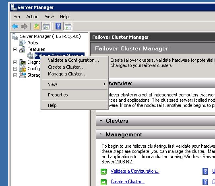Click the Server Manager (TEST-SQL-01) tree icon
The height and width of the screenshot is (186, 215).
click(x=15, y=36)
